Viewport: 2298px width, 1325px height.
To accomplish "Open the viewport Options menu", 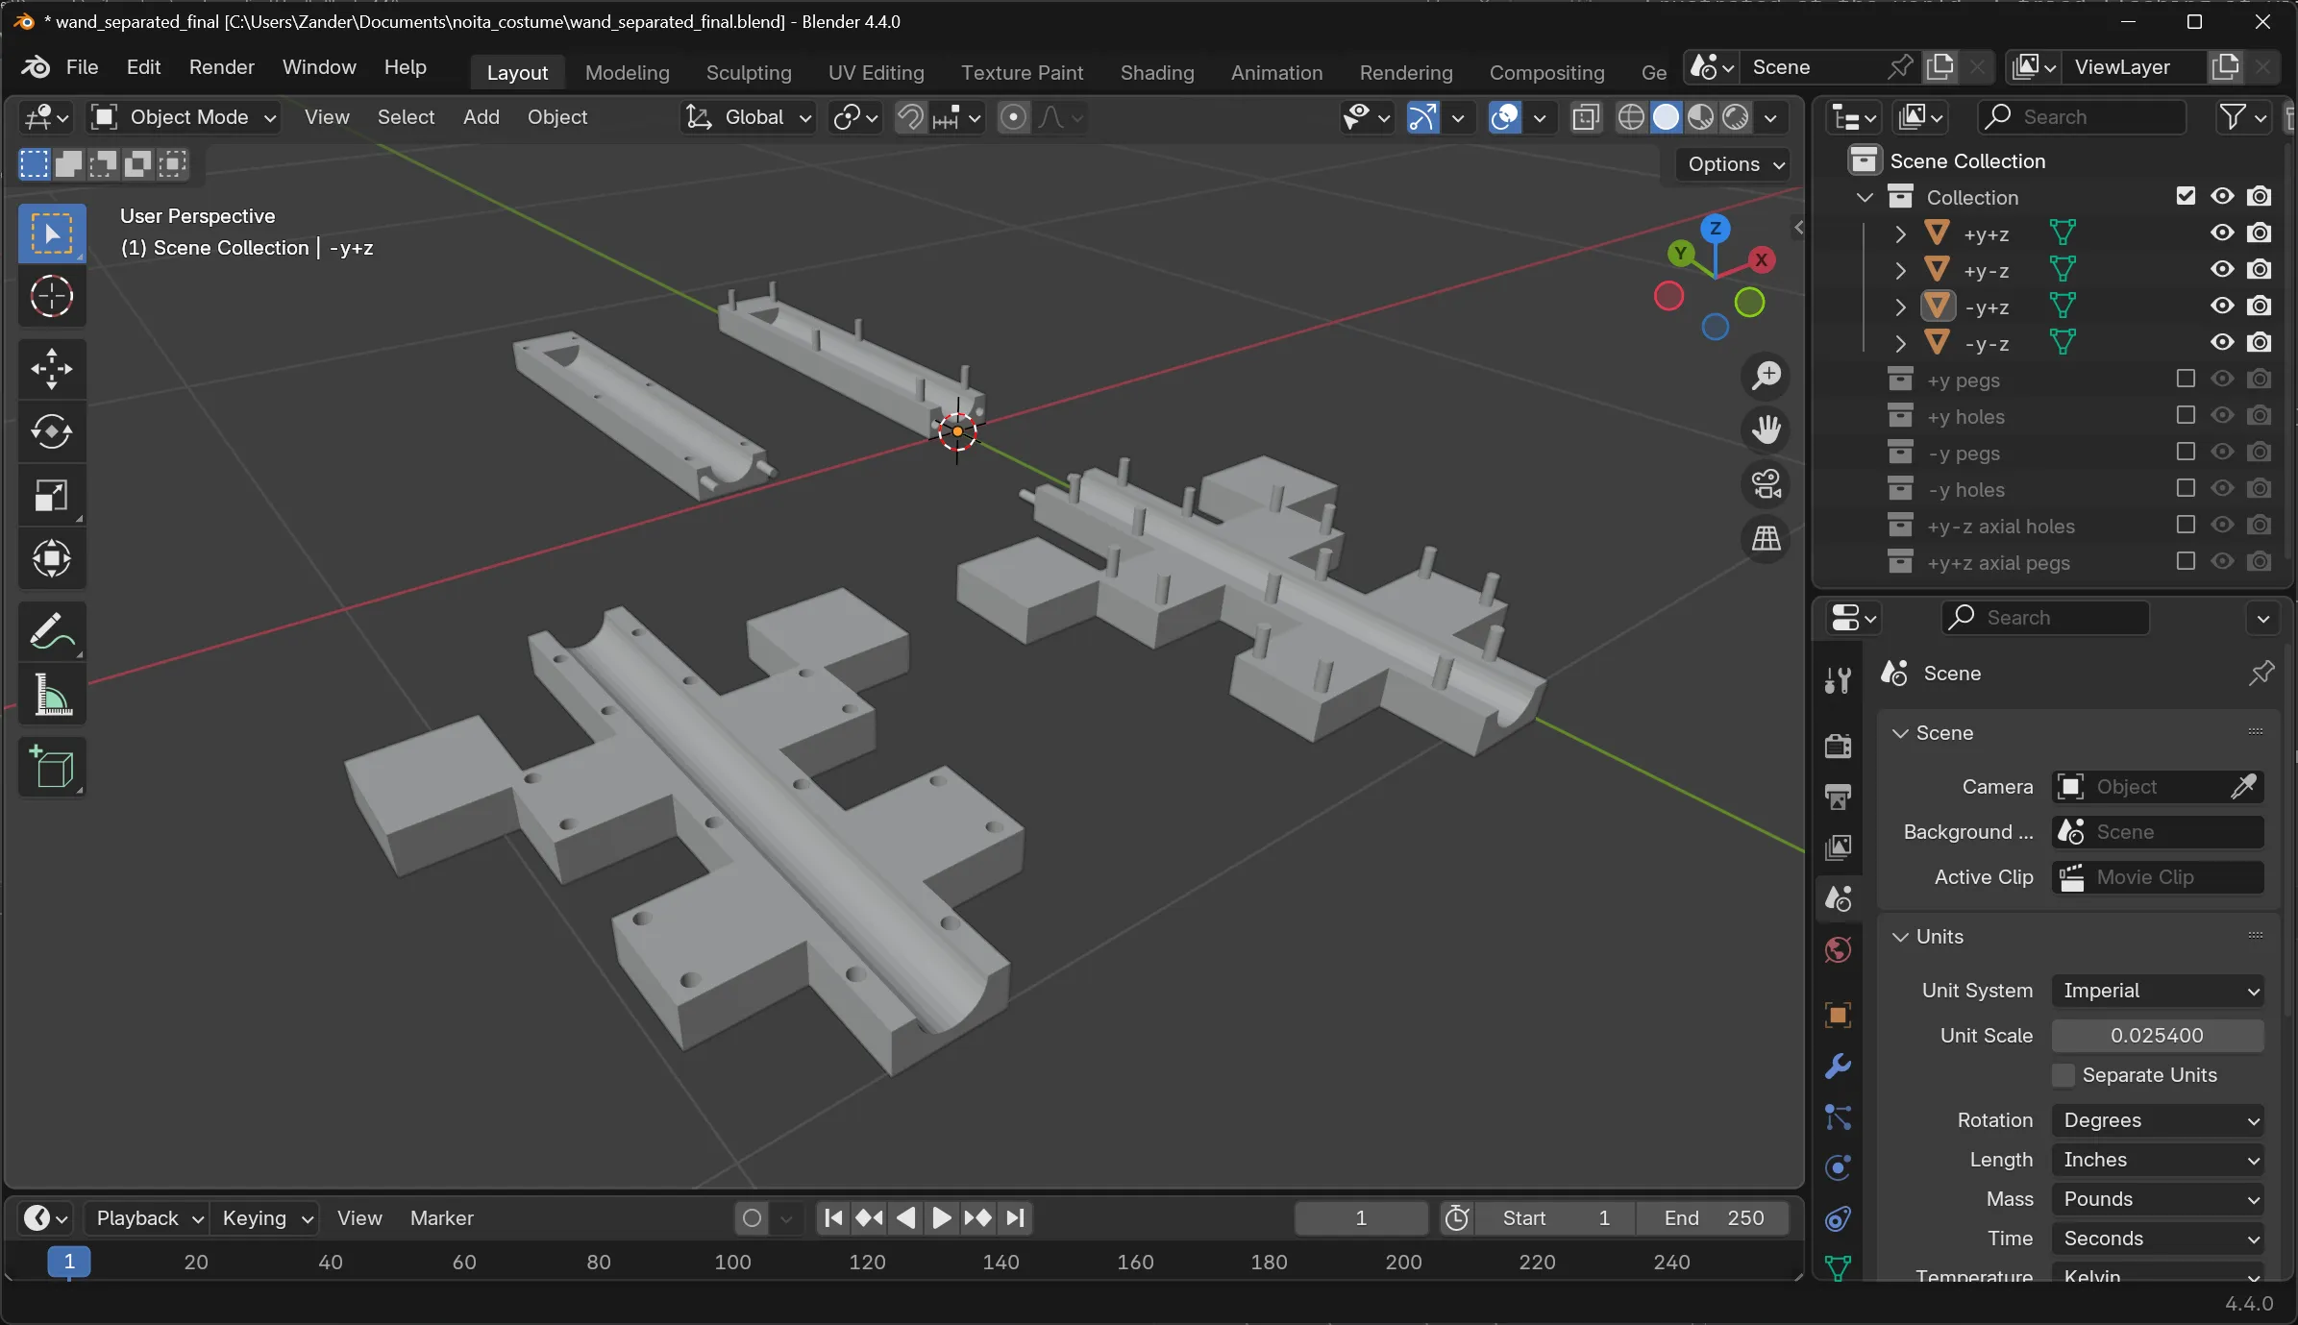I will click(x=1731, y=164).
